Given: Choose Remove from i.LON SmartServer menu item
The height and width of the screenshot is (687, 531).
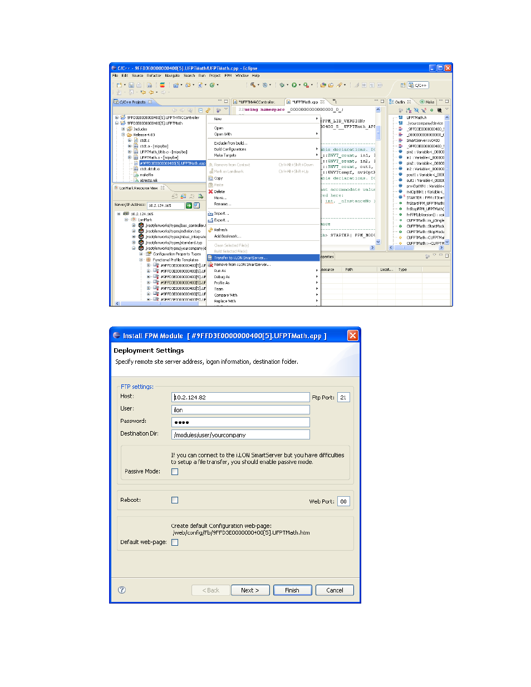Looking at the screenshot, I should pyautogui.click(x=263, y=265).
